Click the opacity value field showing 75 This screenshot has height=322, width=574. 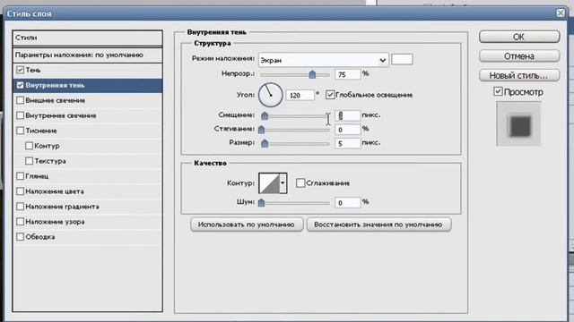(347, 74)
